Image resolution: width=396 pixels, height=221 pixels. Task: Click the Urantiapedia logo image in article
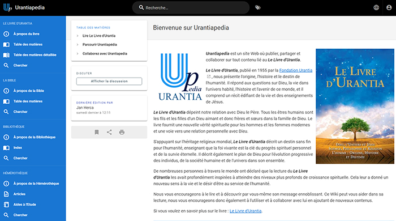(x=180, y=76)
